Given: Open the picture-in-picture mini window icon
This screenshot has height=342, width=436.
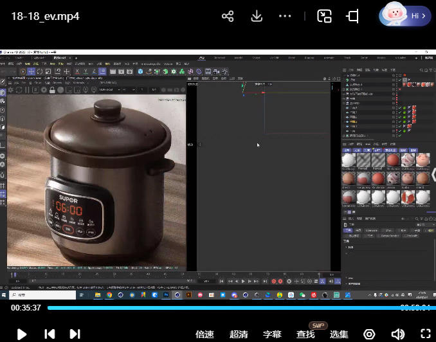Looking at the screenshot, I should (x=325, y=16).
